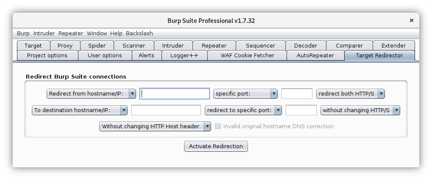This screenshot has width=432, height=180.
Task: Open the Project options tab
Action: click(x=47, y=56)
